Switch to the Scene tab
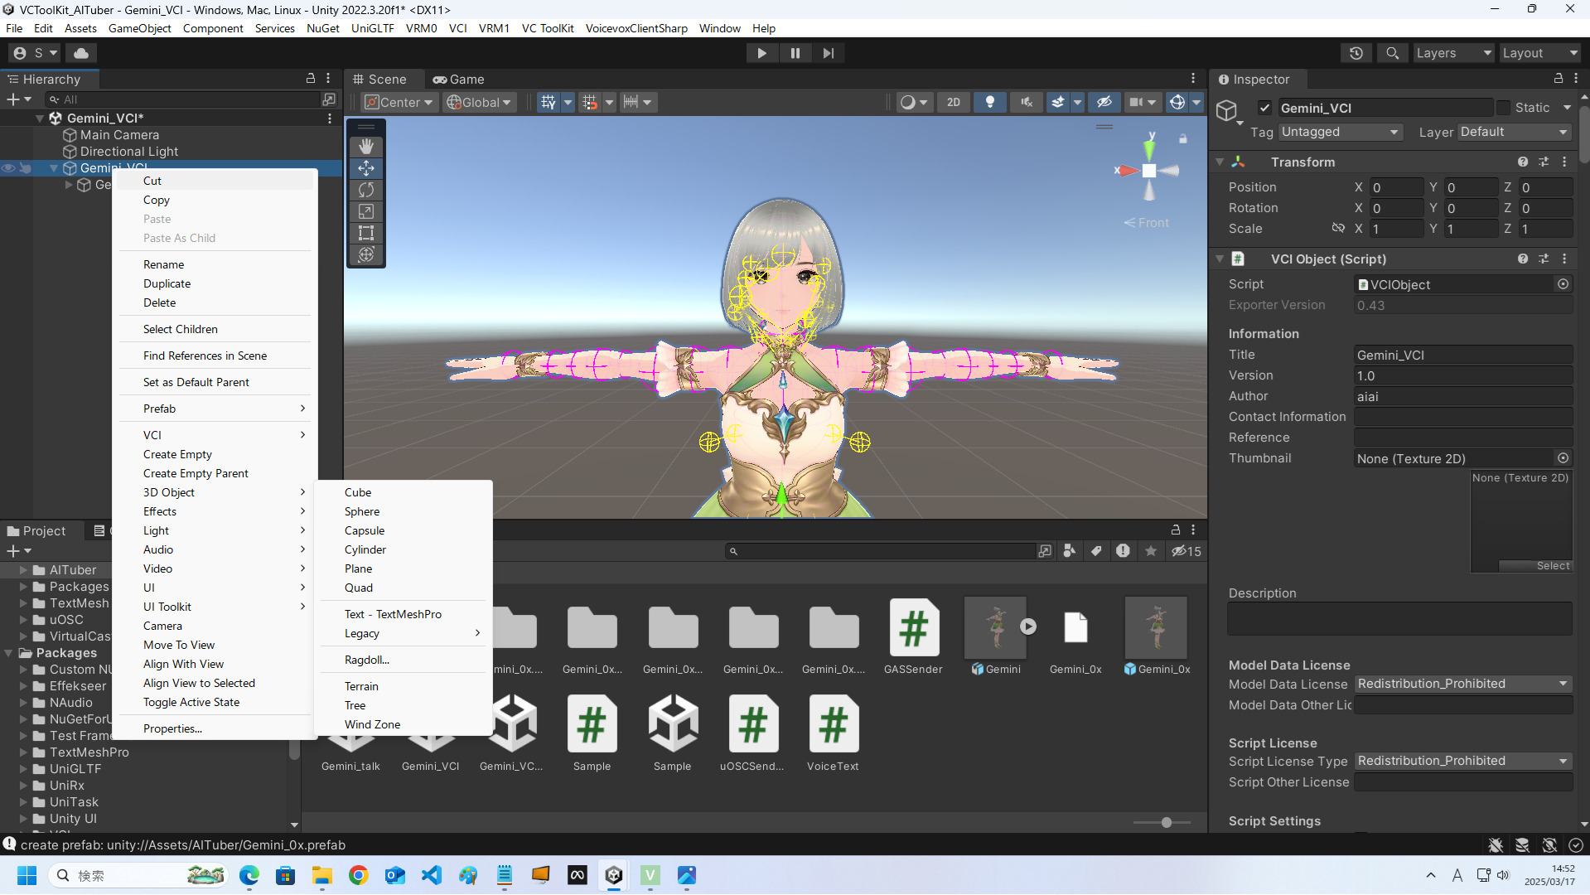The width and height of the screenshot is (1590, 895). [380, 79]
